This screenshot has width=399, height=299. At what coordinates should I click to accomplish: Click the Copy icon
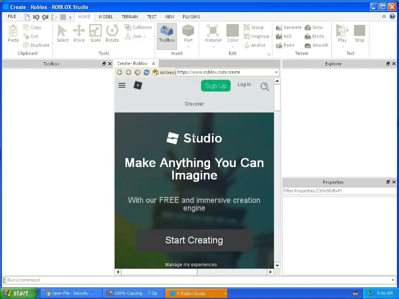[x=26, y=27]
